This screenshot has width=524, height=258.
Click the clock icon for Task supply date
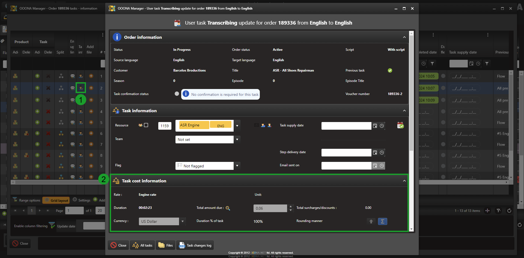pyautogui.click(x=382, y=126)
